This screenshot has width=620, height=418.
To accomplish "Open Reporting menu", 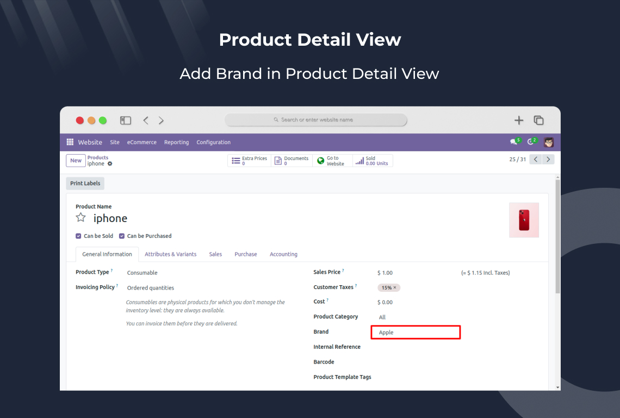I will click(176, 142).
